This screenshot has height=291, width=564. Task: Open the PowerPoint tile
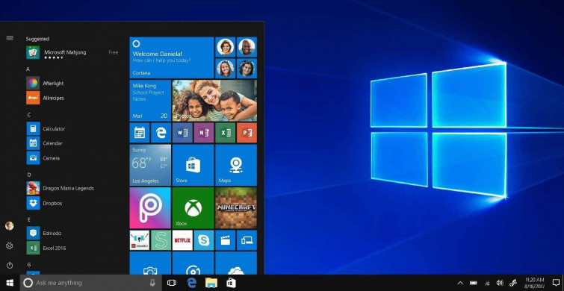247,133
